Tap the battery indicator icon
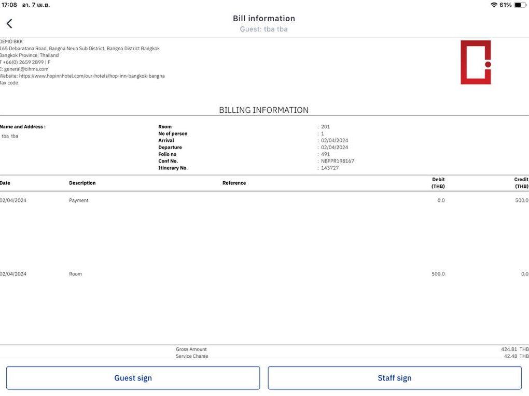The height and width of the screenshot is (396, 529). click(520, 5)
